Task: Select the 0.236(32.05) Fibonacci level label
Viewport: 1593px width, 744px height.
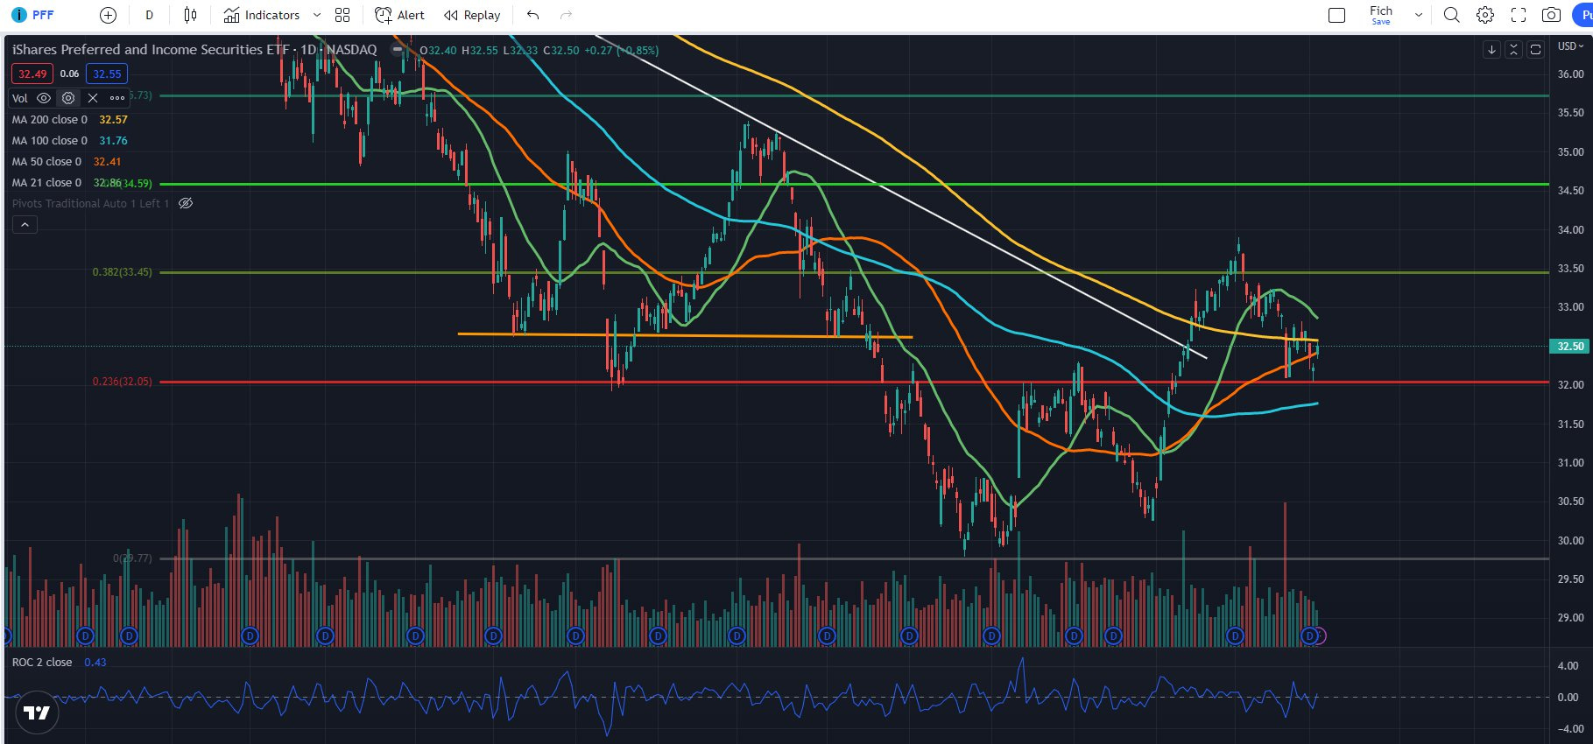Action: pos(122,382)
